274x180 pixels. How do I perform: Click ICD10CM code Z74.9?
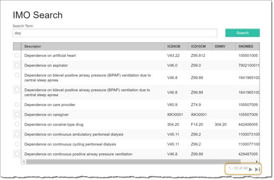pyautogui.click(x=196, y=105)
